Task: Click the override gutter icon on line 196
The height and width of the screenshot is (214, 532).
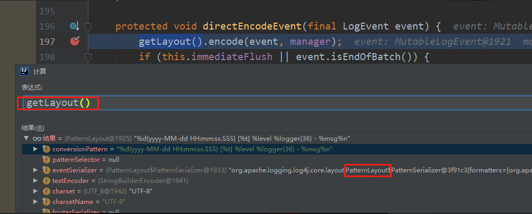Action: [74, 26]
